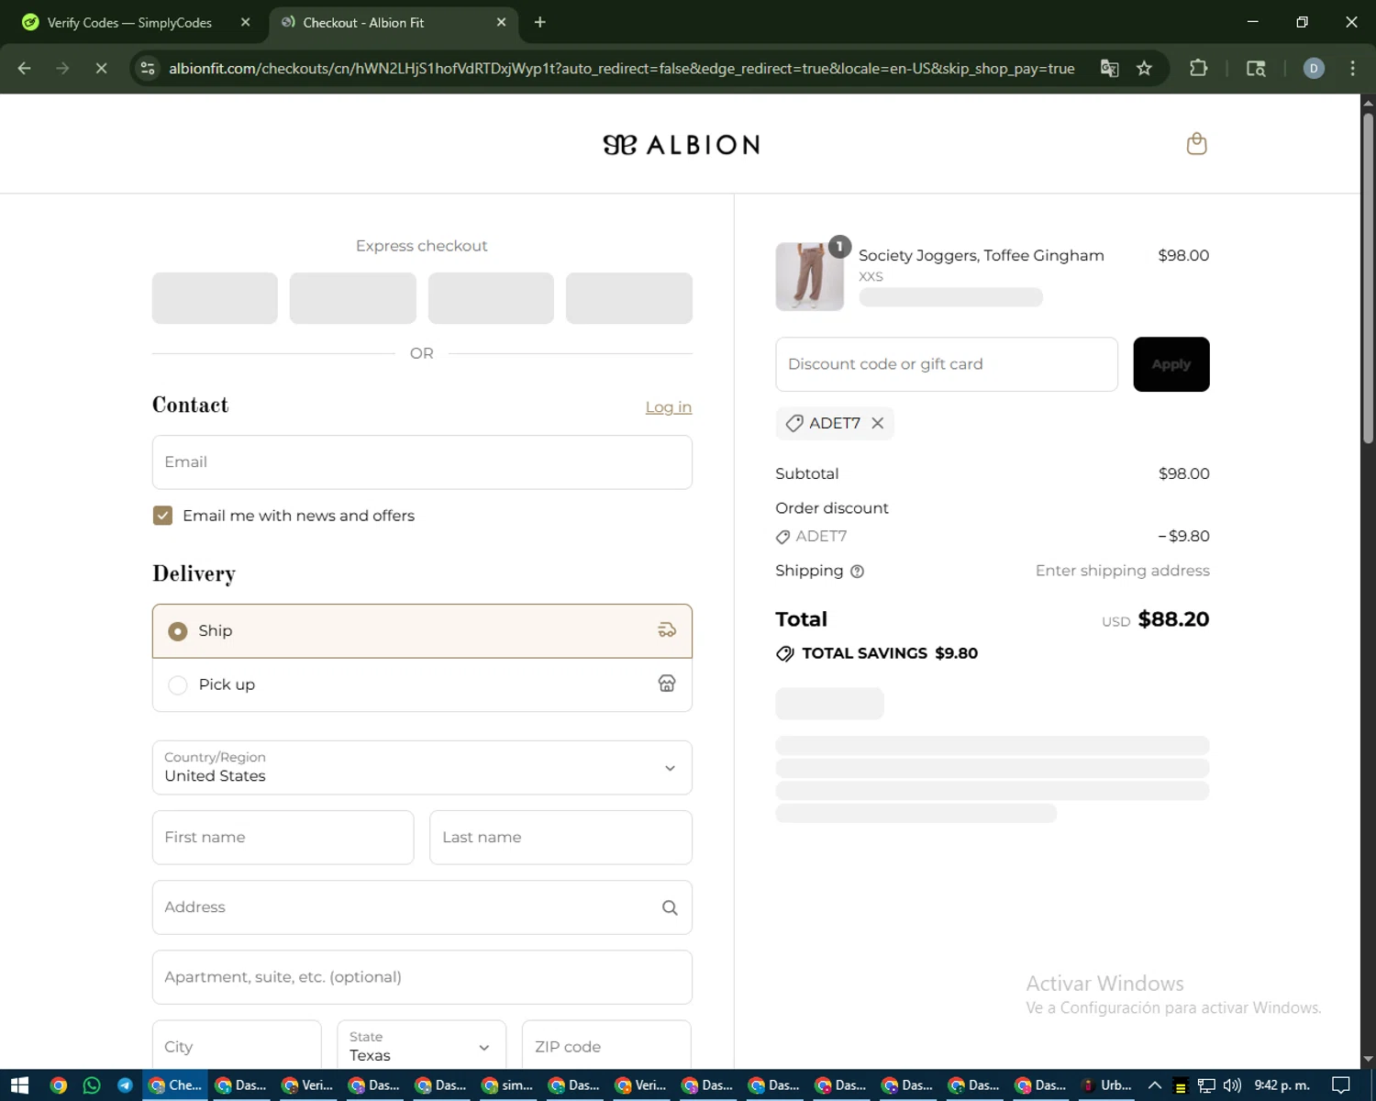
Task: Open Telegram from the taskbar
Action: click(x=125, y=1085)
